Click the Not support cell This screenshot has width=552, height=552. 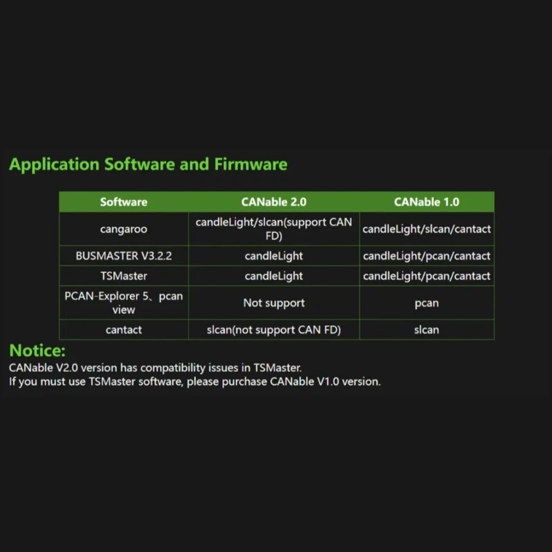[x=273, y=303]
